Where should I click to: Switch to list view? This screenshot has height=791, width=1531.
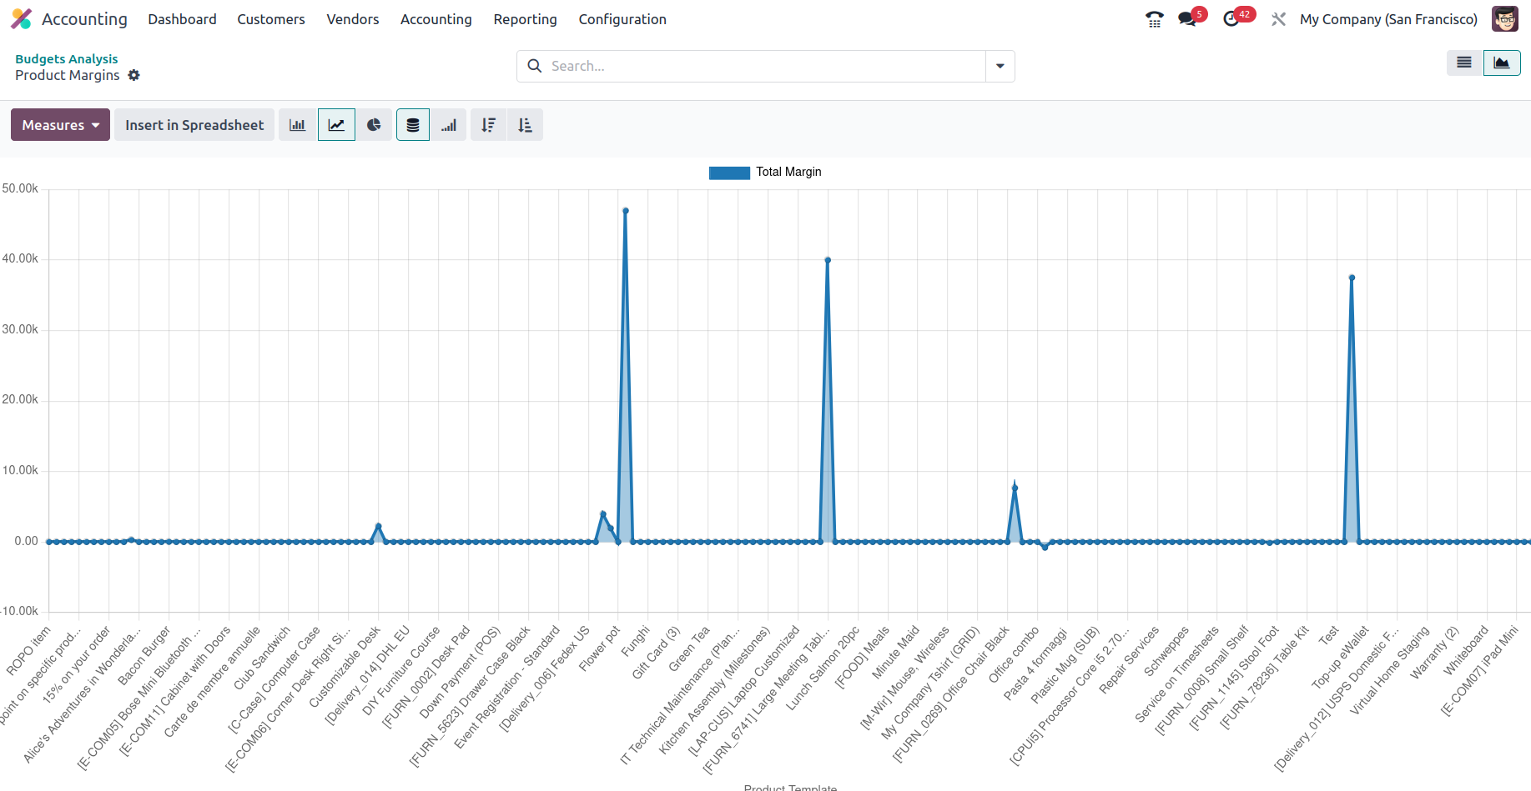click(x=1464, y=63)
